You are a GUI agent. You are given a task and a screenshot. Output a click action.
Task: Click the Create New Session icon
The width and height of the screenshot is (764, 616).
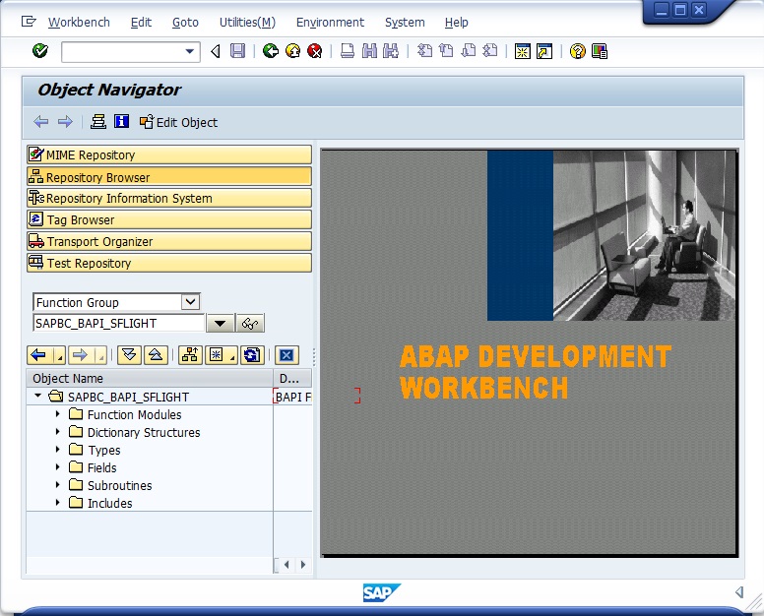pos(523,51)
